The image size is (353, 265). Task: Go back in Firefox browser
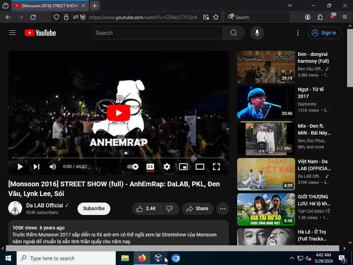coord(8,17)
